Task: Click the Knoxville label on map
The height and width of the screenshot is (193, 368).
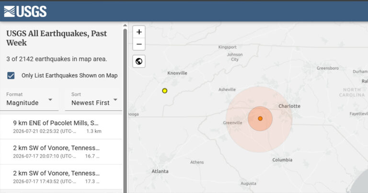Action: coord(177,73)
